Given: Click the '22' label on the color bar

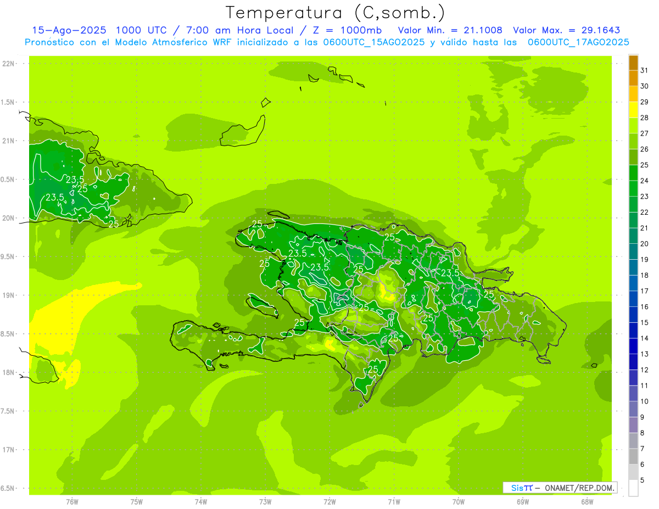Looking at the screenshot, I should 644,212.
